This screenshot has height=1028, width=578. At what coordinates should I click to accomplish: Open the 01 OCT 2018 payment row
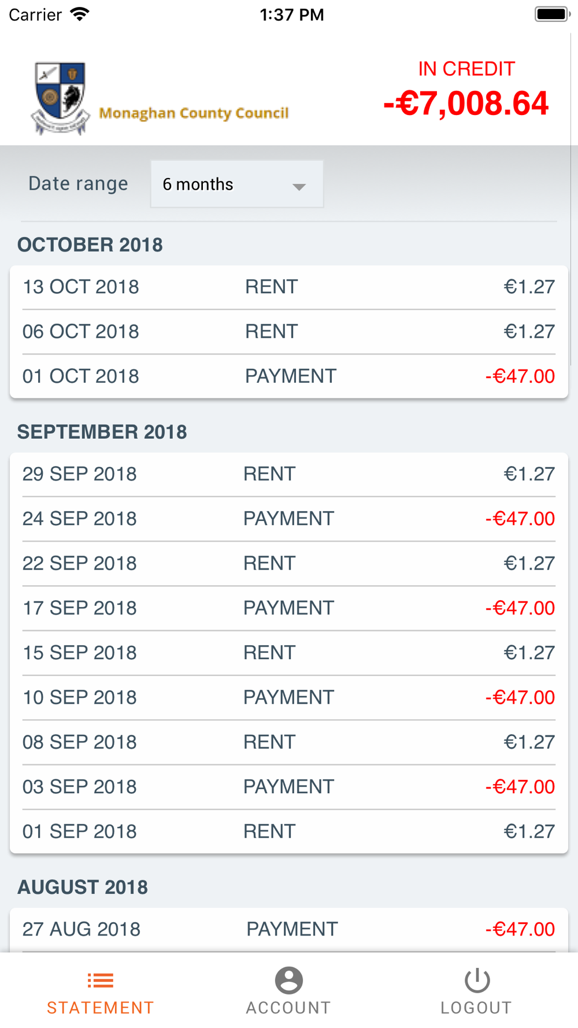[289, 376]
